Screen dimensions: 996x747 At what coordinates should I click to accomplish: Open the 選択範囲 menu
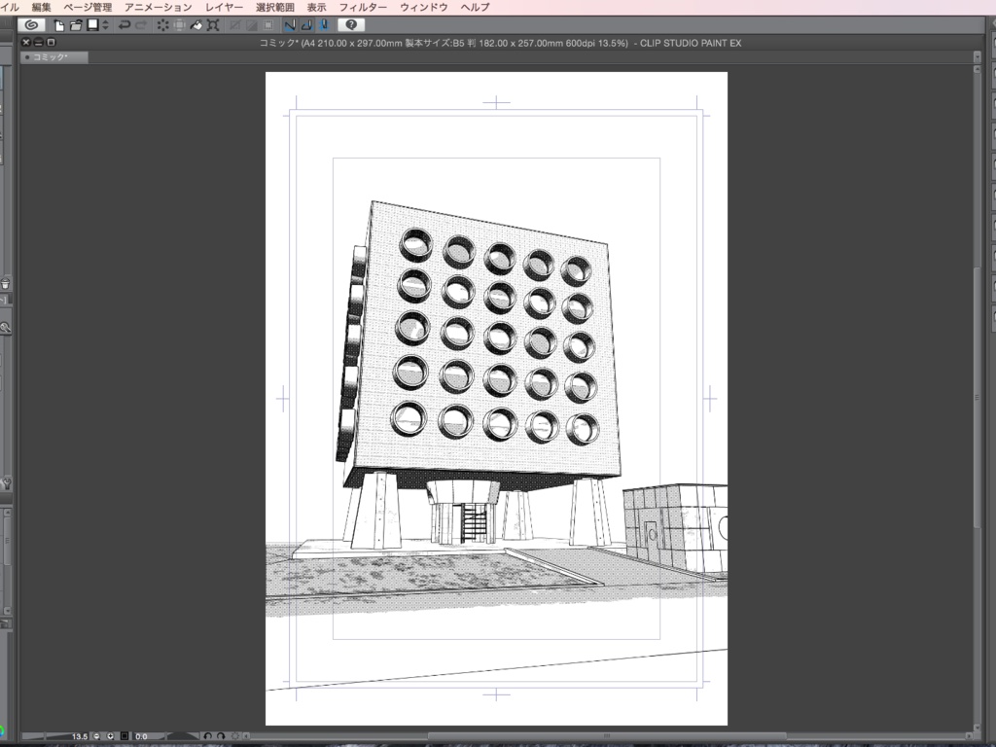coord(277,6)
